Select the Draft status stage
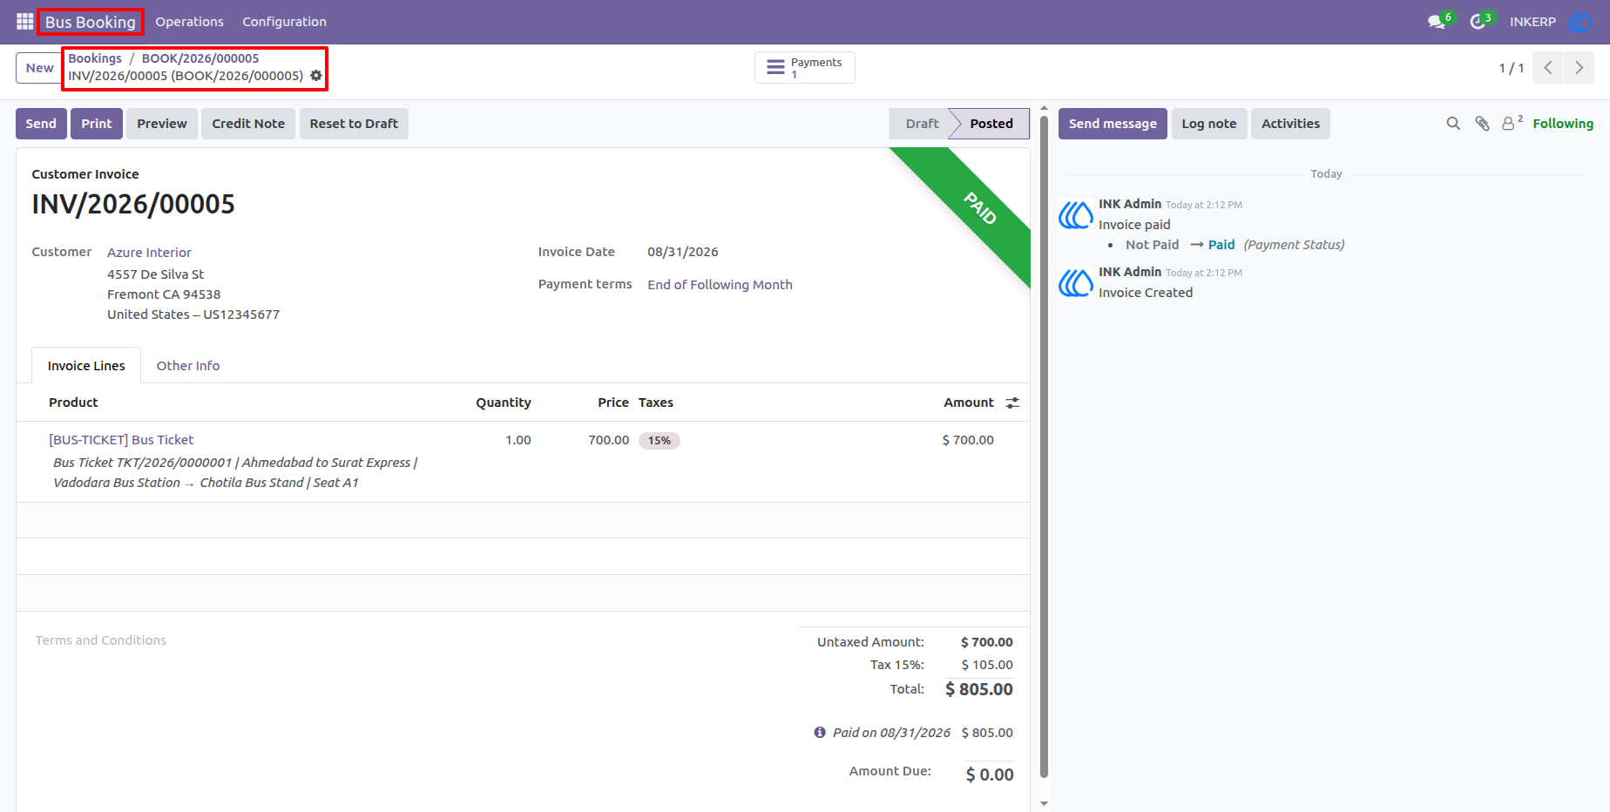The height and width of the screenshot is (812, 1610). click(922, 124)
